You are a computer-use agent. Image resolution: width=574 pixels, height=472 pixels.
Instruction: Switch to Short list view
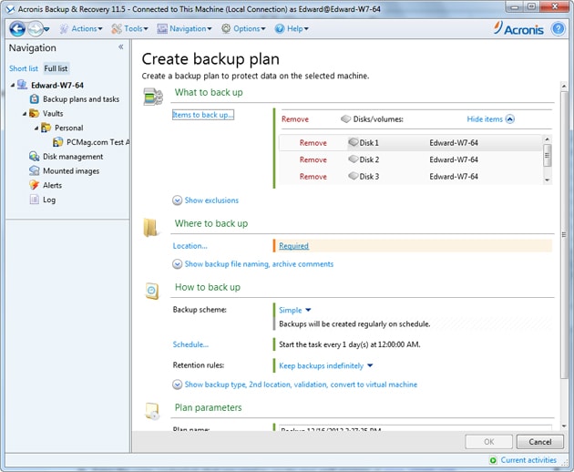[24, 68]
